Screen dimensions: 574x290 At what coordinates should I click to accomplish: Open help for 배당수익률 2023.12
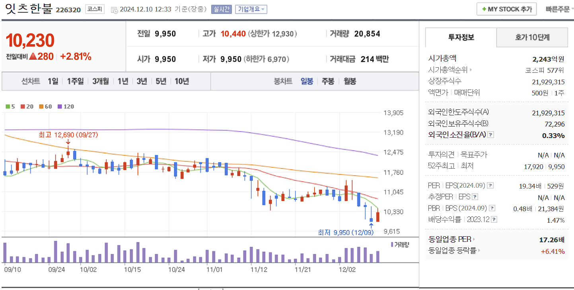click(x=493, y=219)
